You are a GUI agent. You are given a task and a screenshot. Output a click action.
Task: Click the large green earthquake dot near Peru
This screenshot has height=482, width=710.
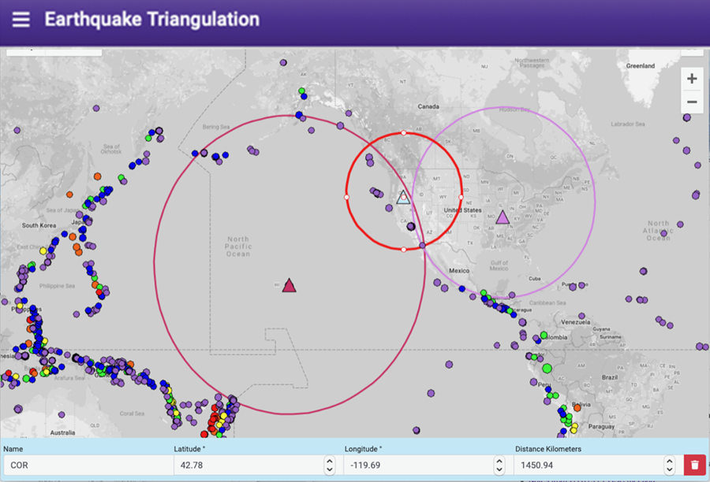[547, 368]
